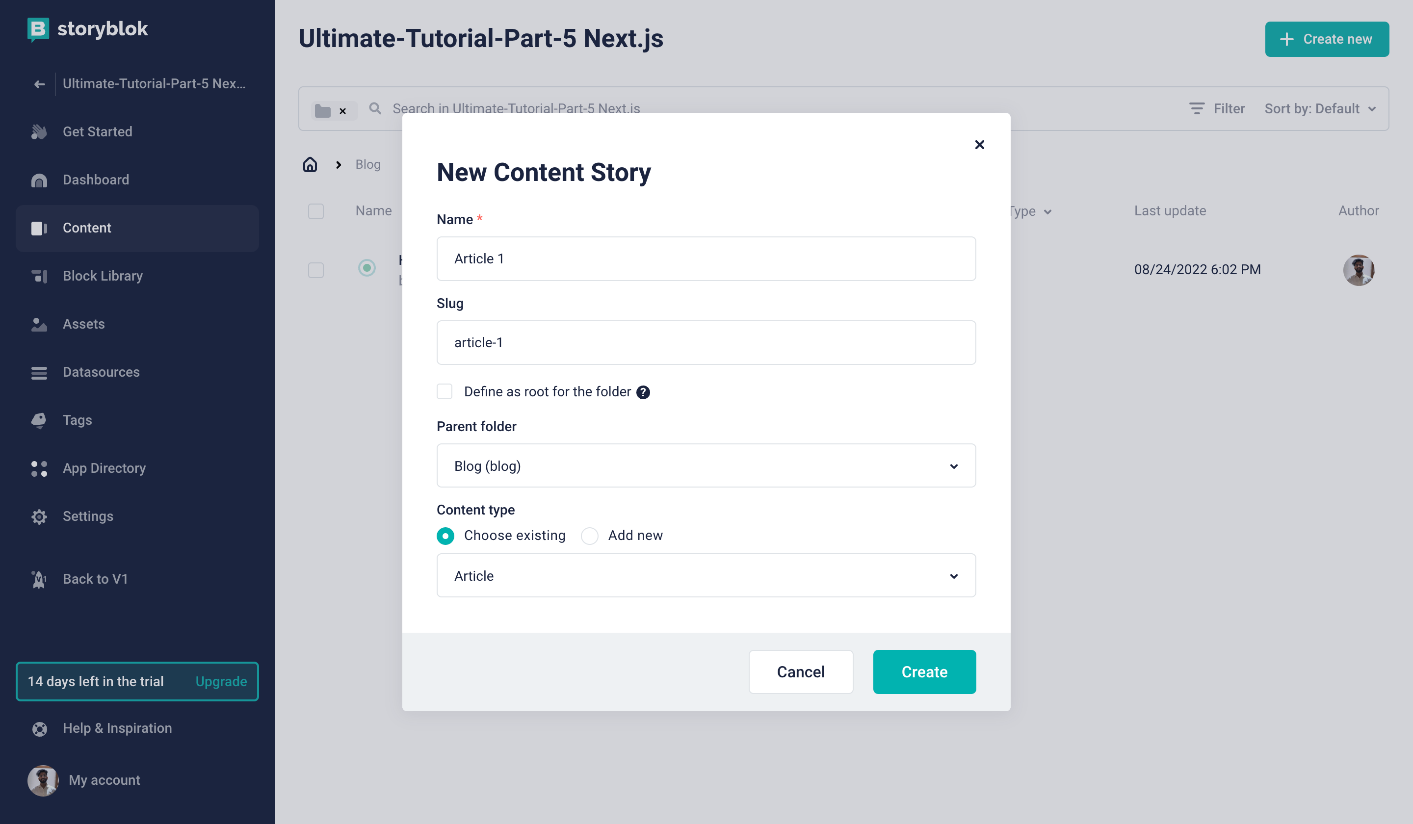
Task: Open Tags in the sidebar
Action: [x=137, y=420]
